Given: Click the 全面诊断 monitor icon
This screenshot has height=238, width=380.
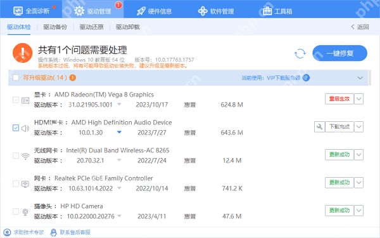Looking at the screenshot, I should pos(18,11).
